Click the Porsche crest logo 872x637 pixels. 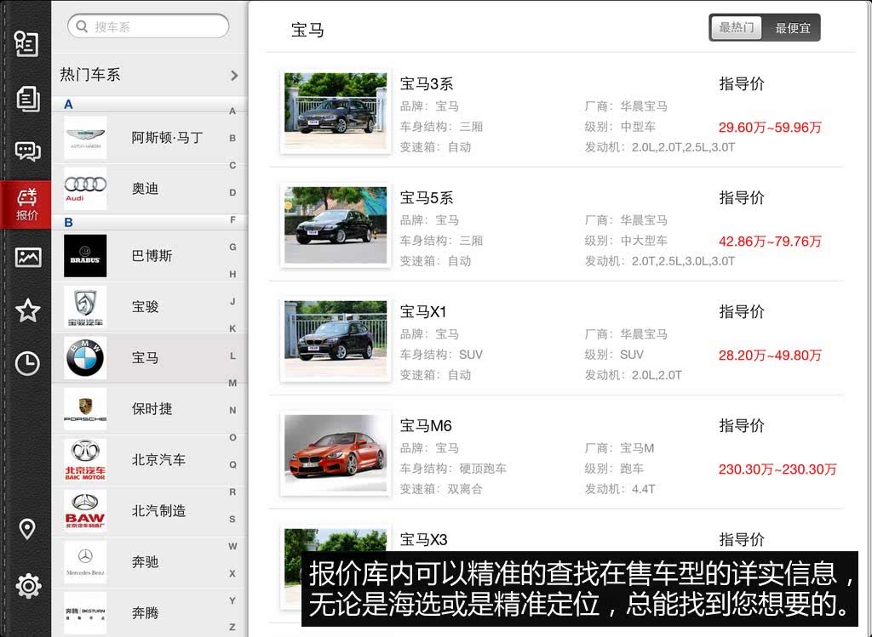click(x=85, y=409)
